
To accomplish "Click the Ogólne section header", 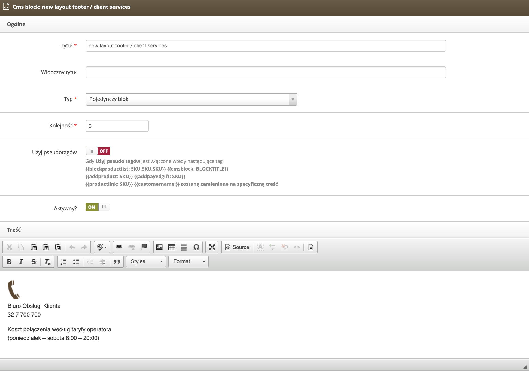I will (16, 24).
